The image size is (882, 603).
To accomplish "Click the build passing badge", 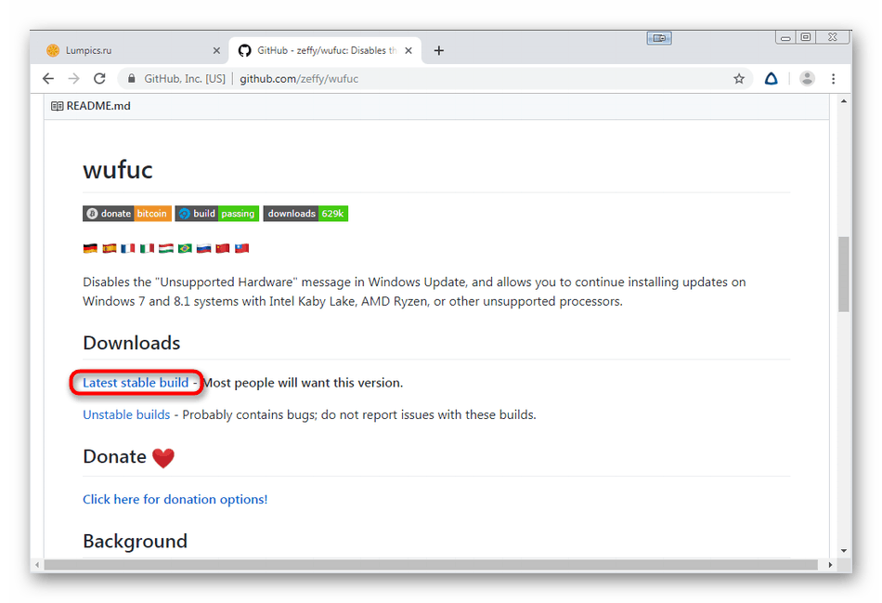I will (x=217, y=214).
